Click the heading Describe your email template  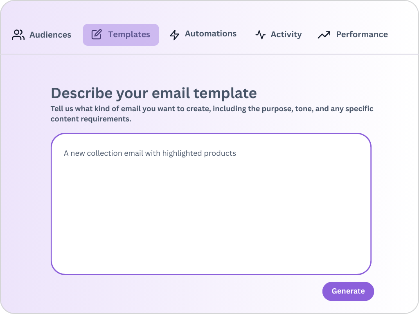(x=153, y=93)
